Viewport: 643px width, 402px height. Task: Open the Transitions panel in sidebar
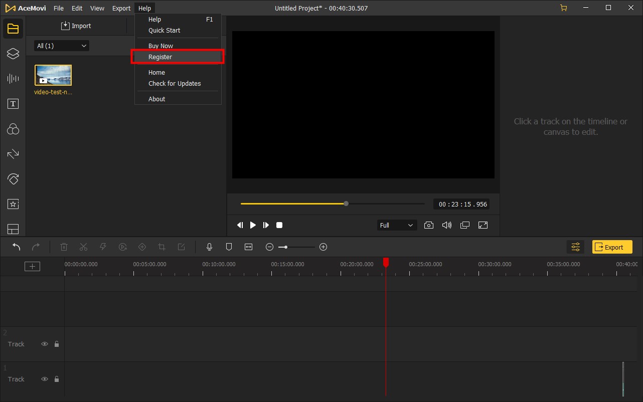13,154
